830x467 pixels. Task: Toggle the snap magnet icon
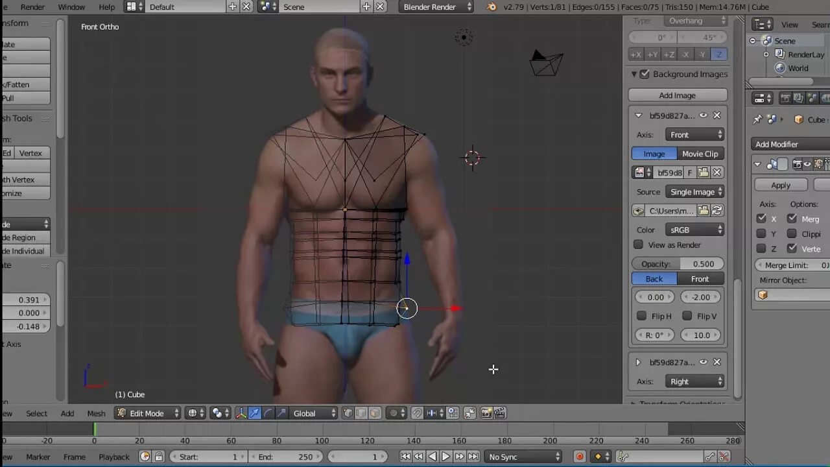coord(418,413)
